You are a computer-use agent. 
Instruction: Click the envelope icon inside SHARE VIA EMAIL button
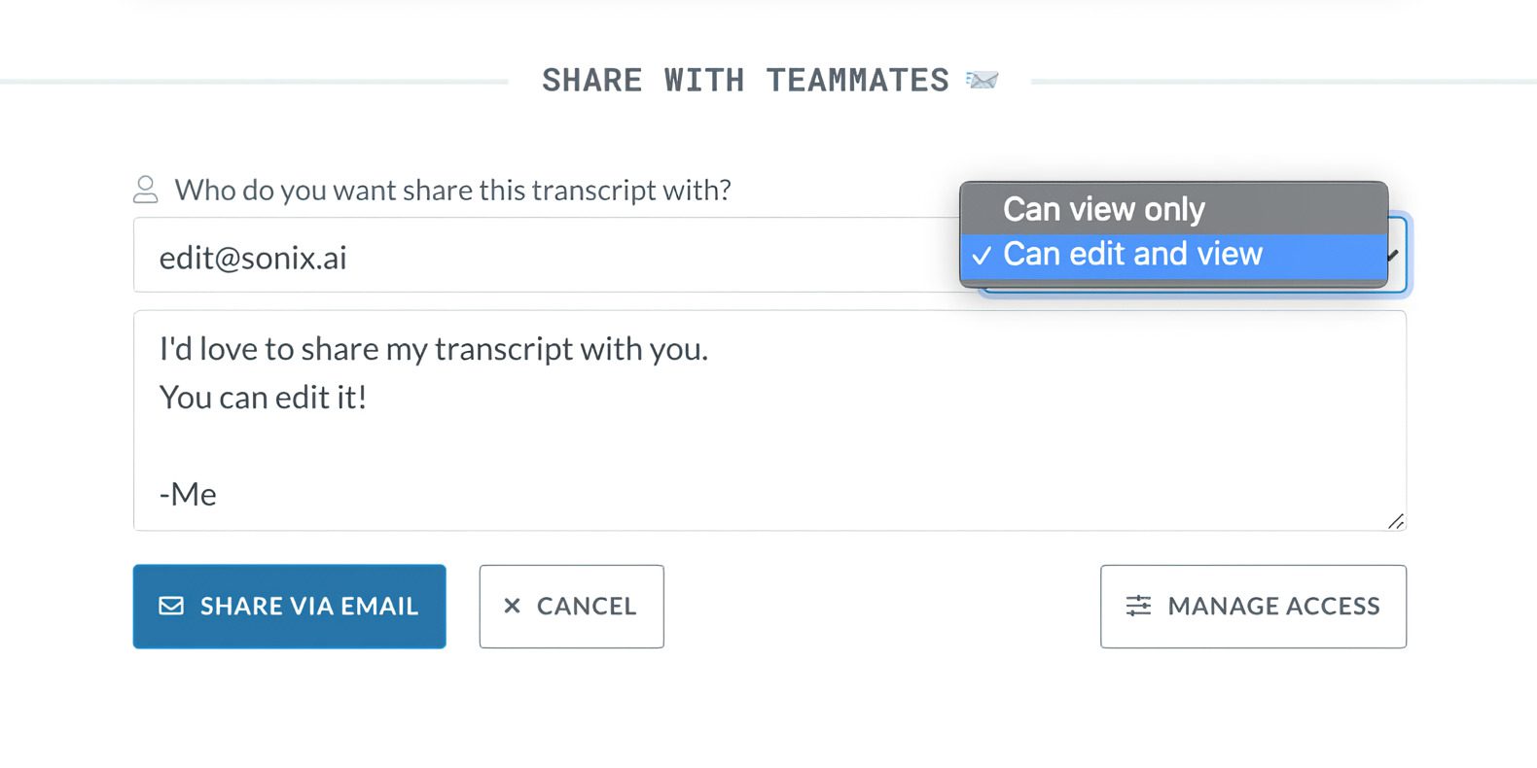click(169, 606)
